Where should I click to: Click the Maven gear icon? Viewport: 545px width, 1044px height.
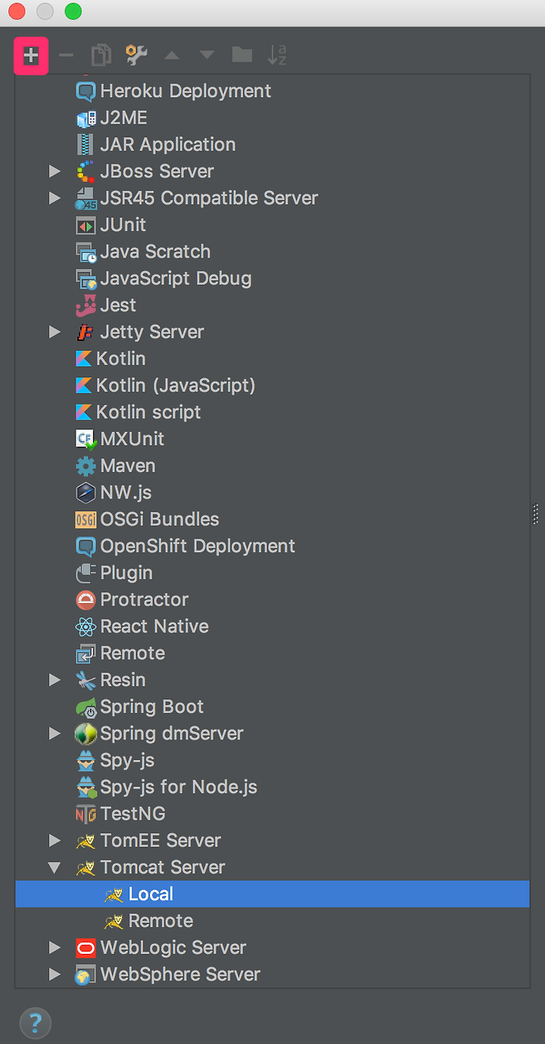[86, 466]
